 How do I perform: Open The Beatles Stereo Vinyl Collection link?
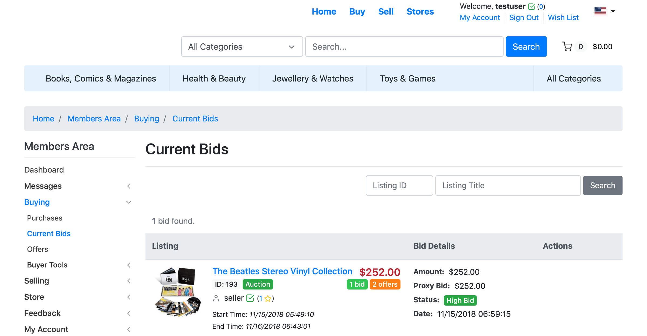tap(282, 271)
